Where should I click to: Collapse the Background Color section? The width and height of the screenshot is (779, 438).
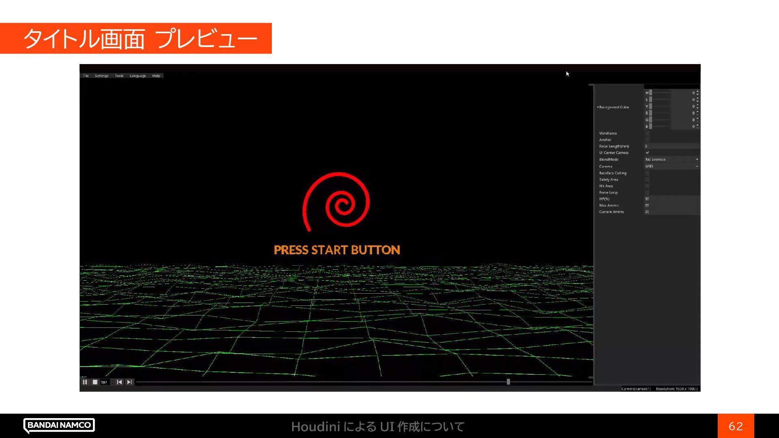click(598, 107)
